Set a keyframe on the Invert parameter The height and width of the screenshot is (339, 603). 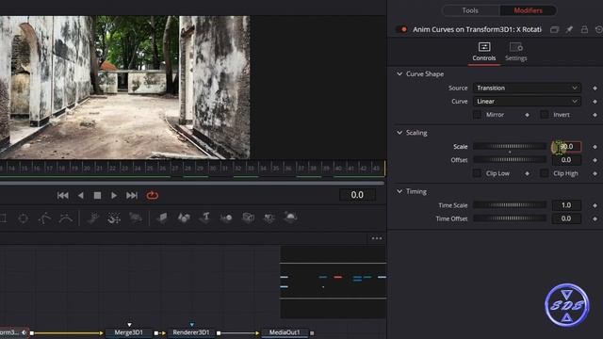coord(595,115)
